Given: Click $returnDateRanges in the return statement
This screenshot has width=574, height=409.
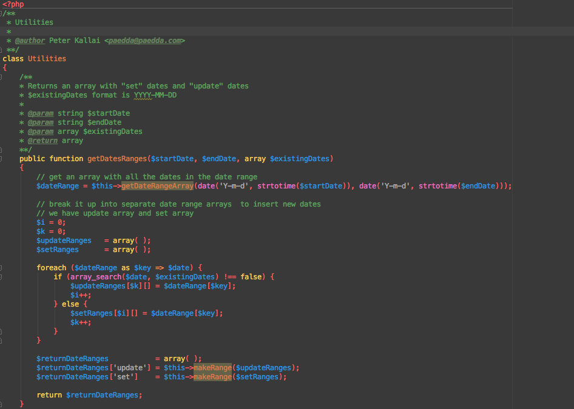Looking at the screenshot, I should (102, 395).
